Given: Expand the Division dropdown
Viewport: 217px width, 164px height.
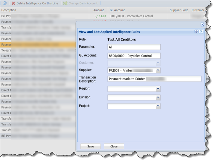Looking at the screenshot, I should (158, 97).
